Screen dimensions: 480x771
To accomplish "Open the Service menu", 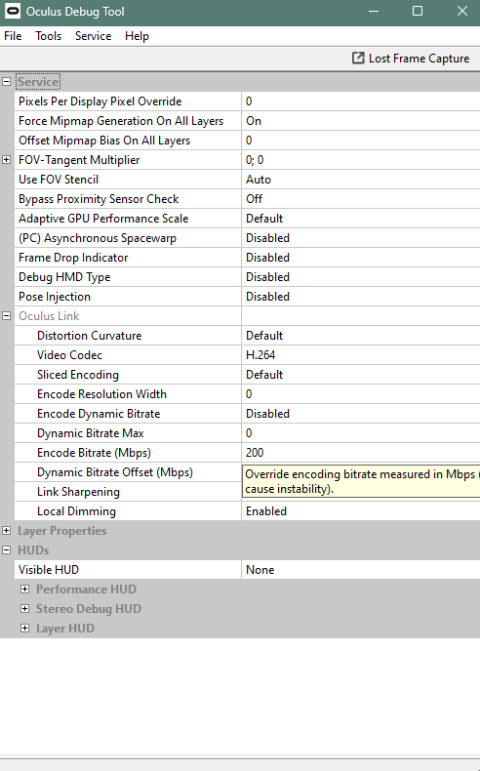I will tap(94, 36).
